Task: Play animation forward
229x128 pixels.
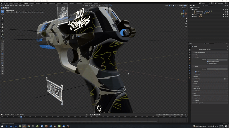Action: (x=96, y=115)
